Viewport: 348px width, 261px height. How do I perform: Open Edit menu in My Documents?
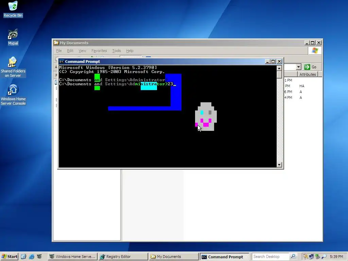click(x=70, y=51)
